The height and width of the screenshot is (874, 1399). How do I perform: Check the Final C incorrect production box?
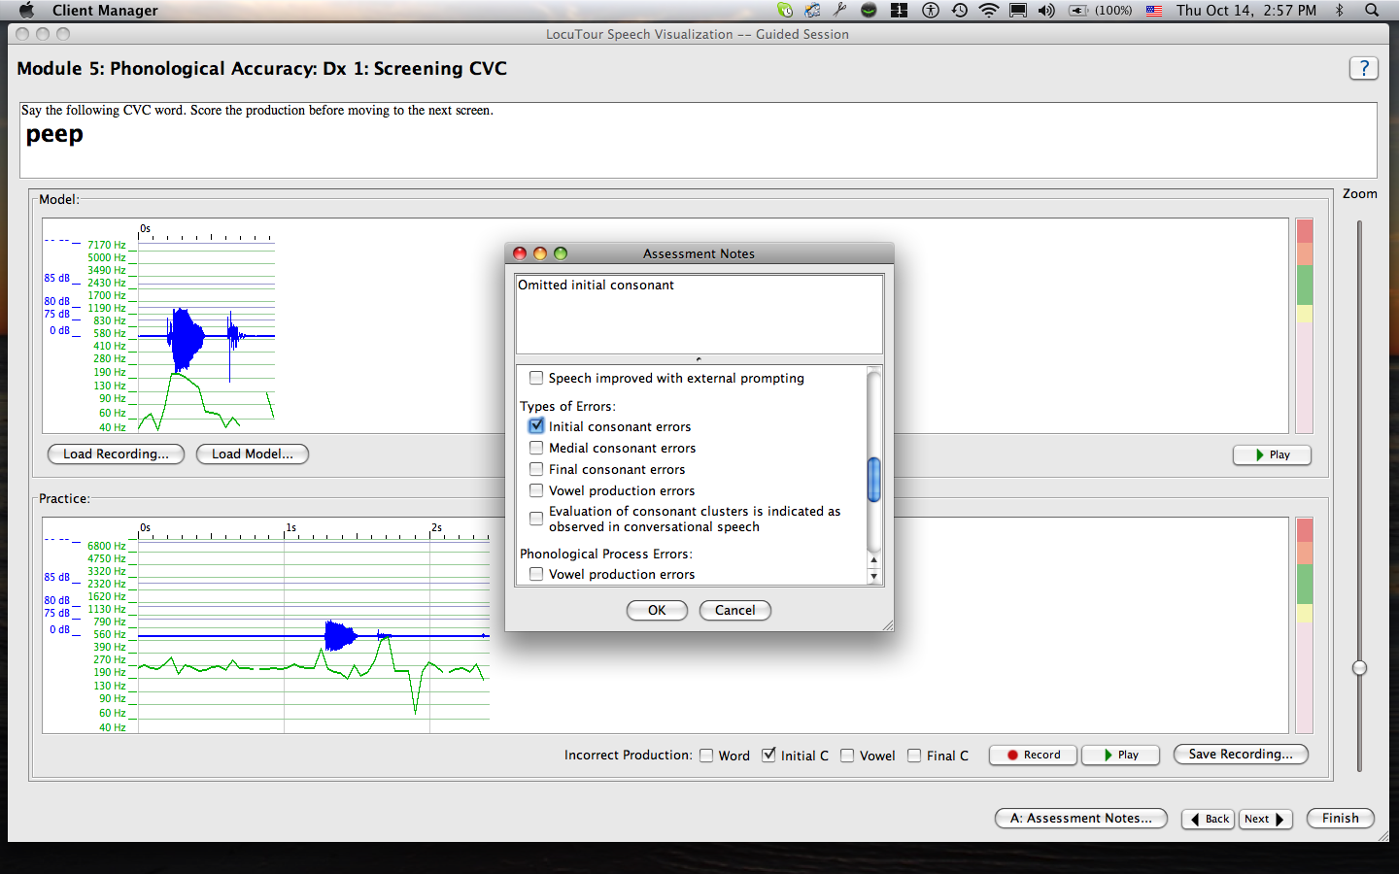pos(914,756)
